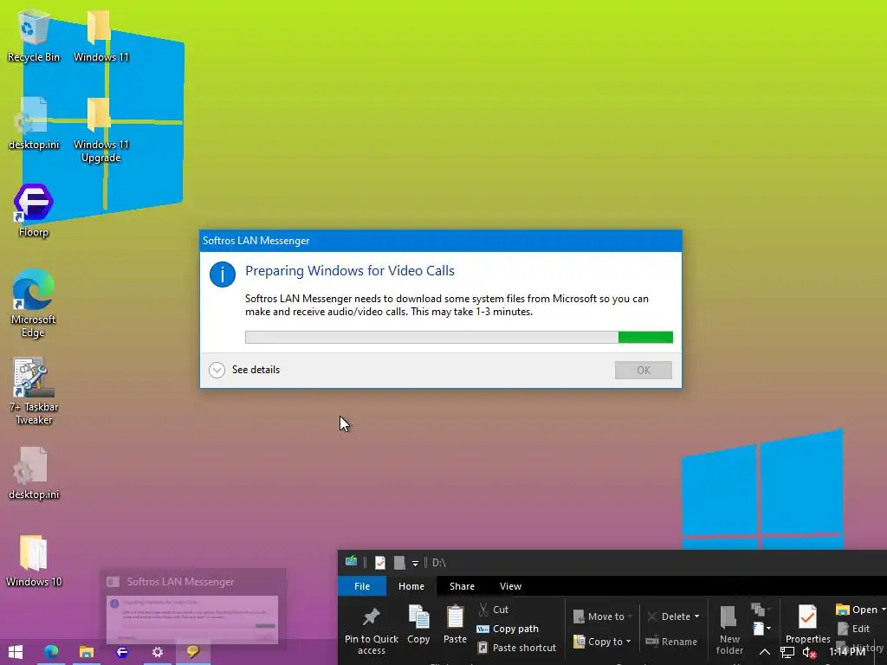The image size is (887, 665).
Task: Select desktop.ini file below Recycle Bin
Action: (x=34, y=123)
